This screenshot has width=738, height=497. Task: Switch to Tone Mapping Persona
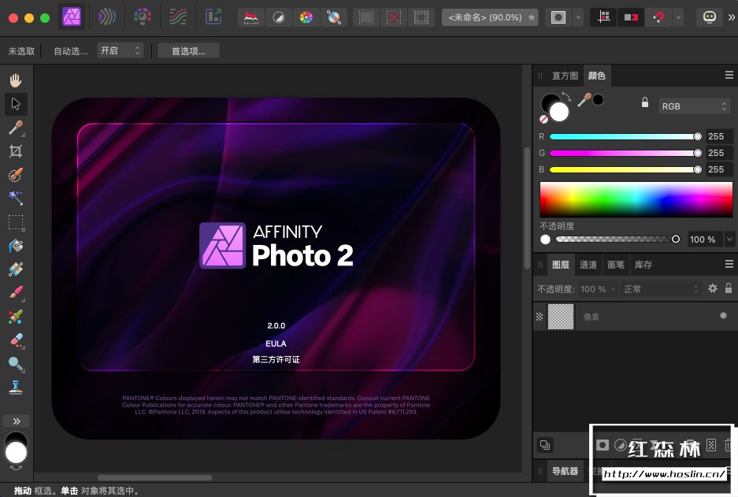(178, 17)
